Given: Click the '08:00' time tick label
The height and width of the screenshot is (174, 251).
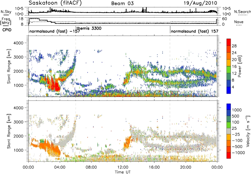Looking at the screenshot, I should [x=91, y=167].
